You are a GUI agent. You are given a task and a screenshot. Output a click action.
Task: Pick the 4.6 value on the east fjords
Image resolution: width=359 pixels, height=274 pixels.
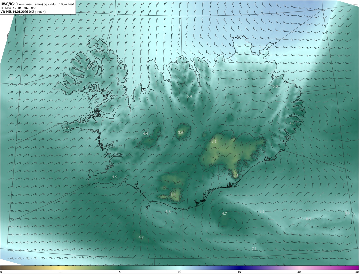[x=292, y=123]
